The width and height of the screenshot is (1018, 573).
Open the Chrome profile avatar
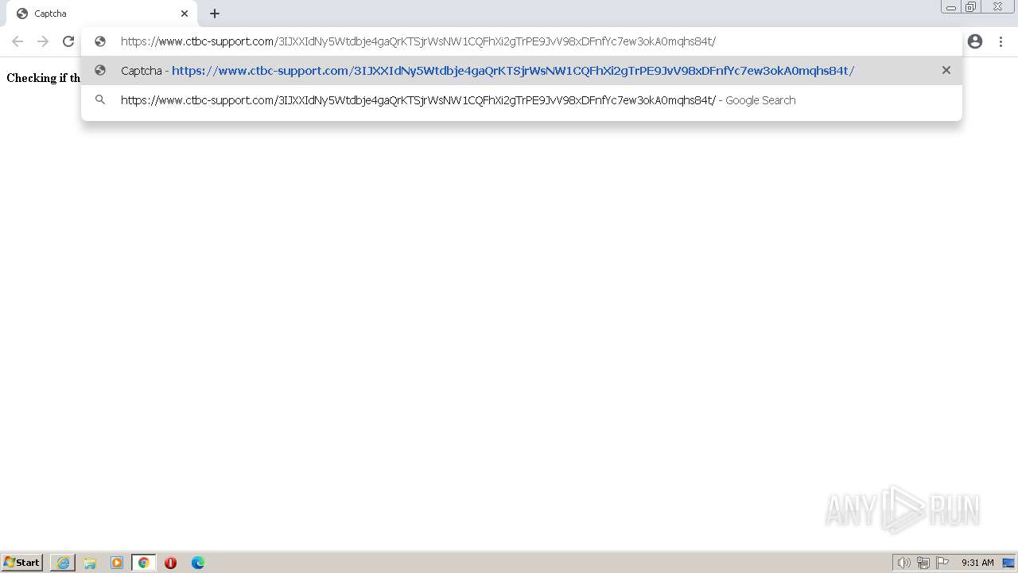point(975,41)
